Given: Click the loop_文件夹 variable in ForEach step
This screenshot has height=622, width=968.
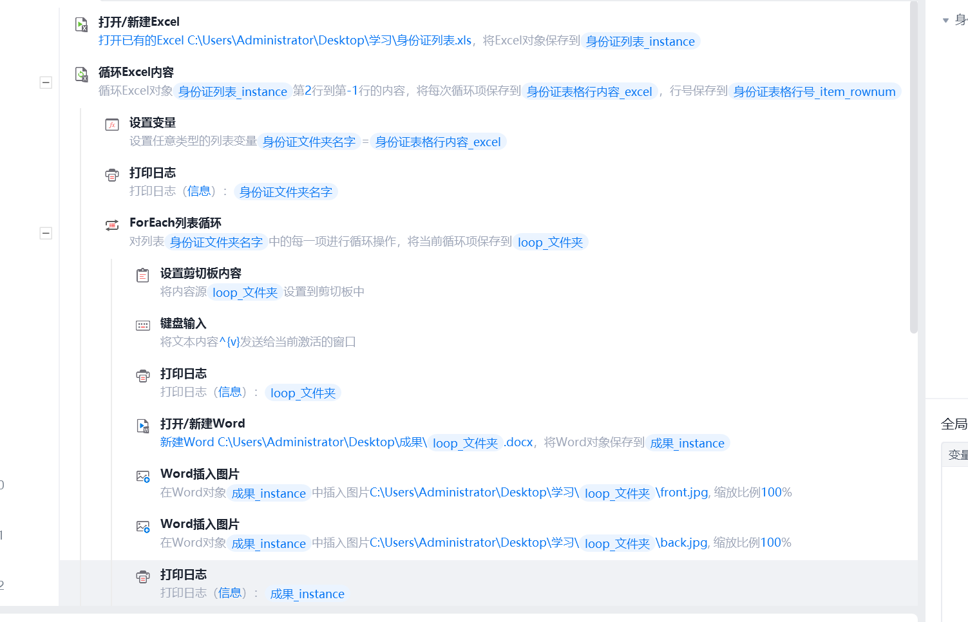Looking at the screenshot, I should click(550, 242).
